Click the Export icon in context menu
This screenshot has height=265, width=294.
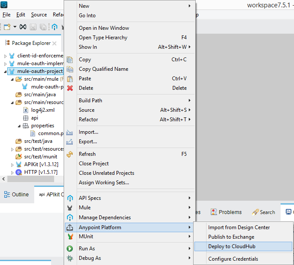pyautogui.click(x=70, y=142)
